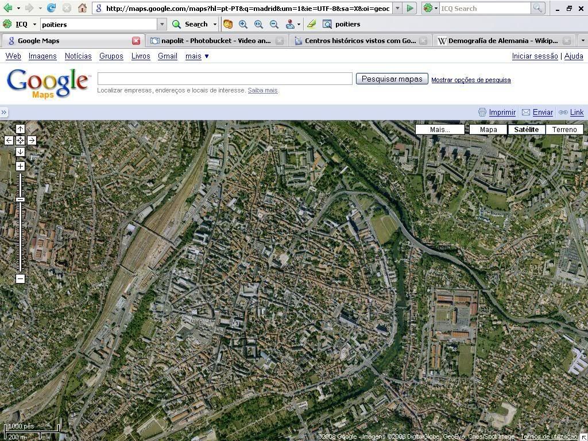Open the Mais... map layers dropdown

click(440, 129)
